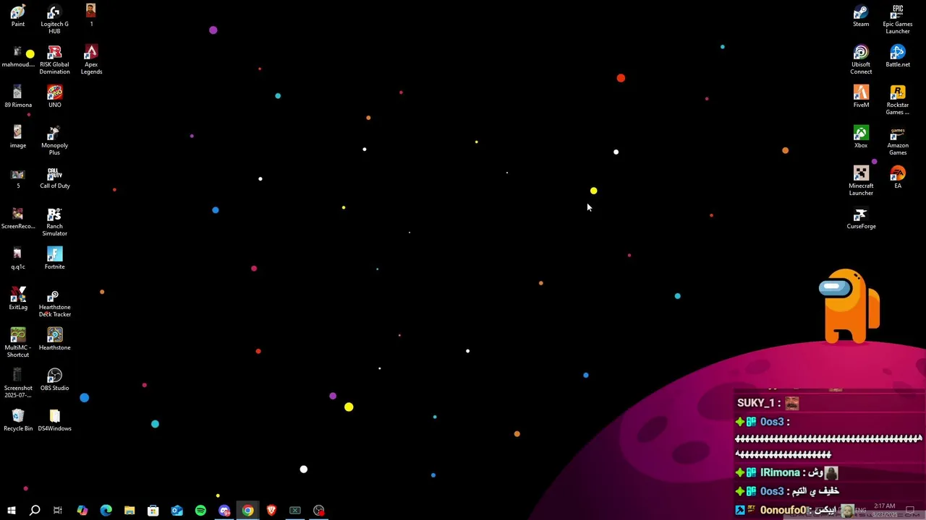Open the UNO game shortcut

pyautogui.click(x=54, y=97)
